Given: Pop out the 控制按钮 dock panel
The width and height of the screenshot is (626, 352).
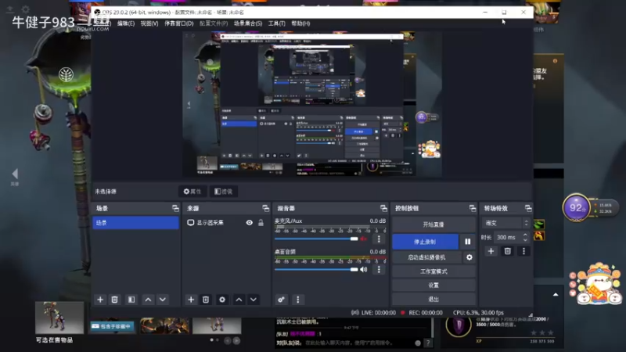Looking at the screenshot, I should [473, 208].
